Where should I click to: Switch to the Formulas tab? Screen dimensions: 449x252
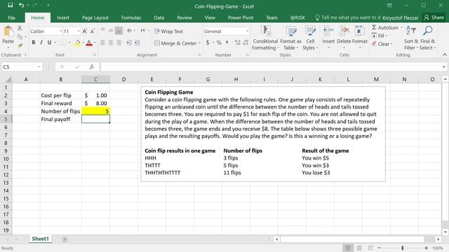[x=131, y=17]
